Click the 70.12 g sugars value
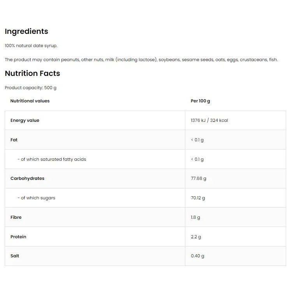The width and height of the screenshot is (292, 292). (x=198, y=198)
